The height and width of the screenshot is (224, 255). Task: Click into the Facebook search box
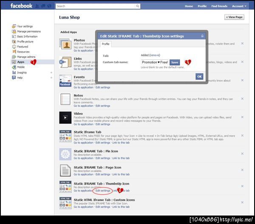tap(95, 6)
